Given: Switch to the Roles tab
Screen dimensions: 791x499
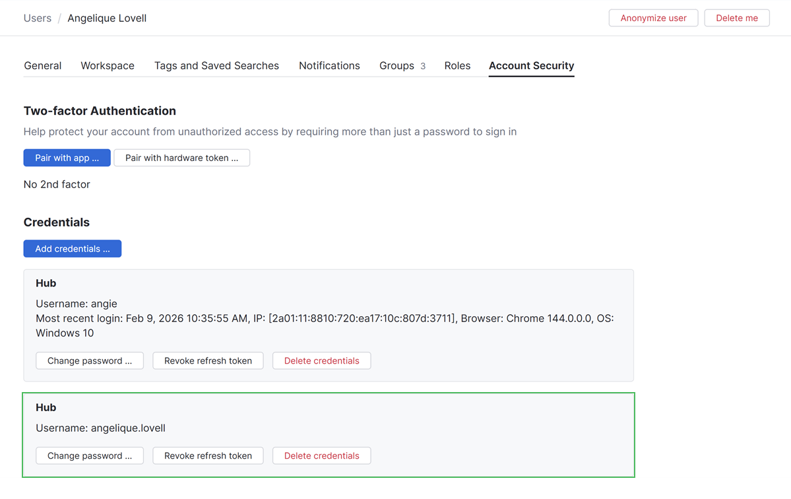Looking at the screenshot, I should [457, 65].
